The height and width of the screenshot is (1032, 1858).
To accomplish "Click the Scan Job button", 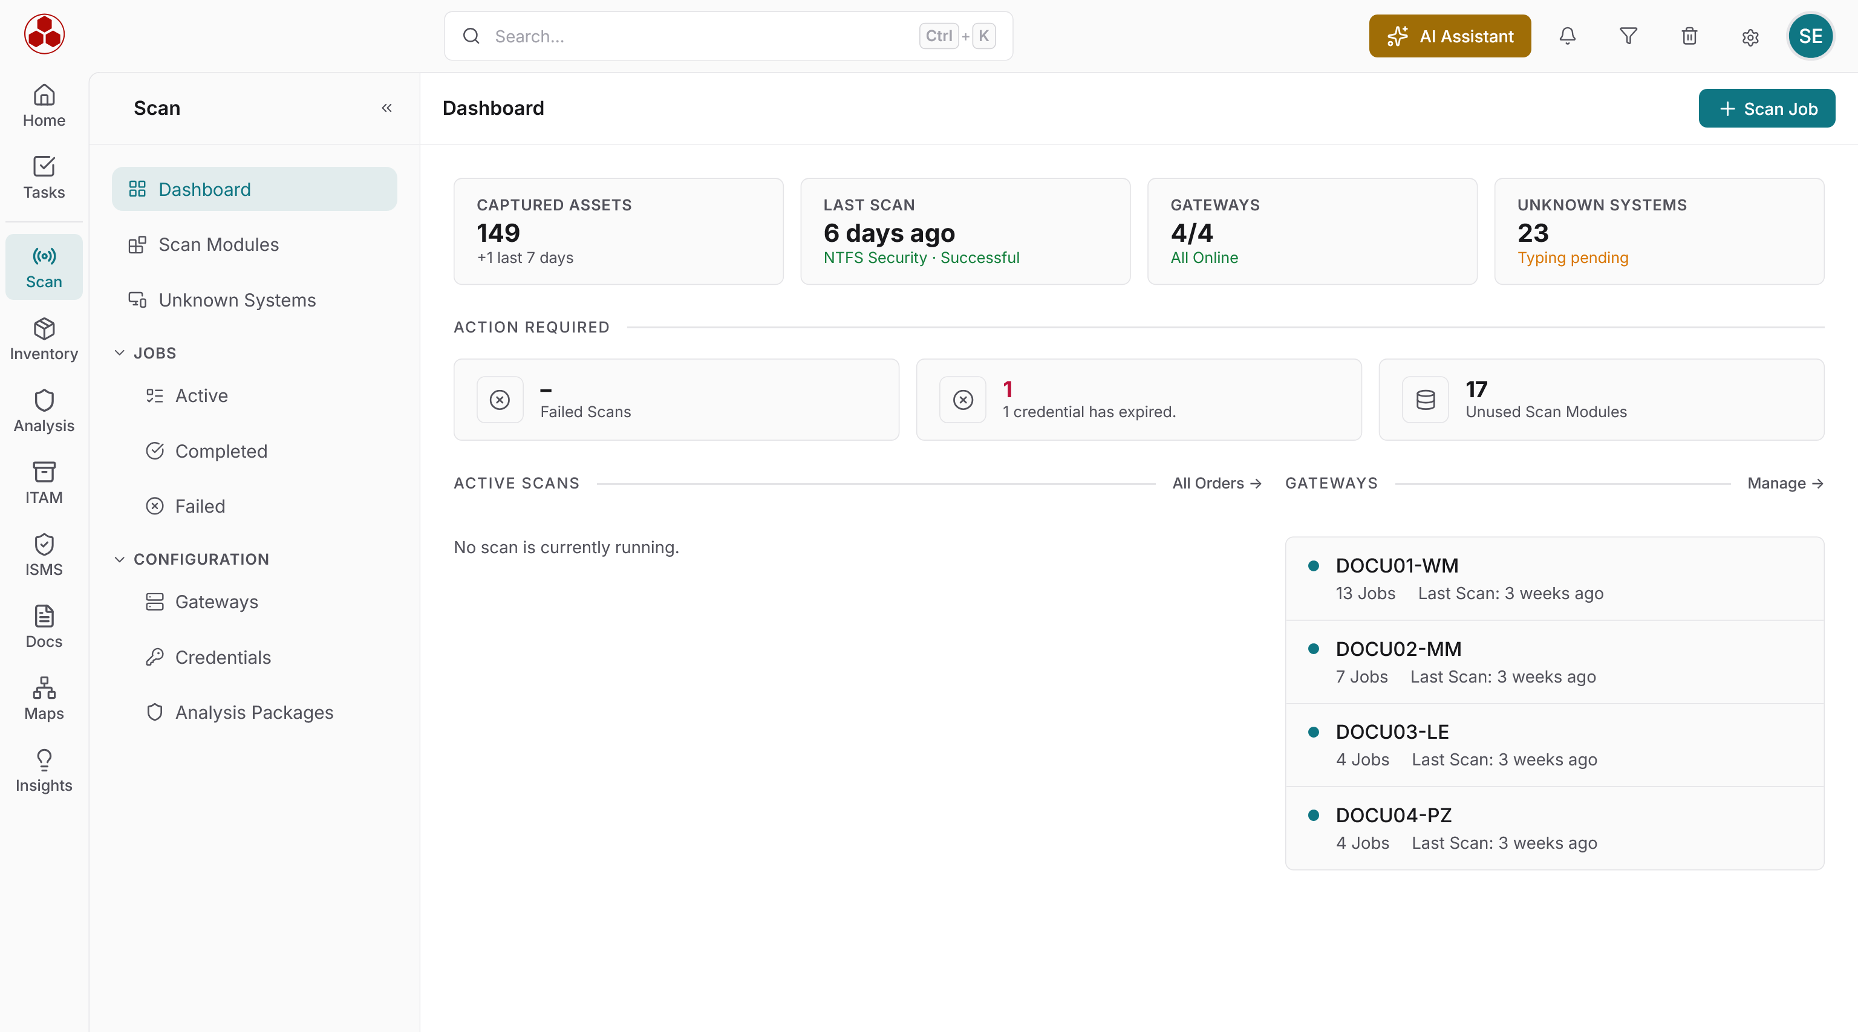I will tap(1767, 108).
